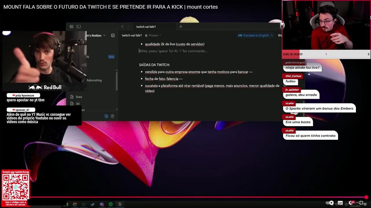Click the 'sucateia a plataforma' bullet
This screenshot has height=208, width=371.
click(212, 88)
